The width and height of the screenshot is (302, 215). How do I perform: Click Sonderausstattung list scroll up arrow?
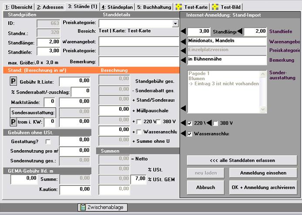pos(263,74)
